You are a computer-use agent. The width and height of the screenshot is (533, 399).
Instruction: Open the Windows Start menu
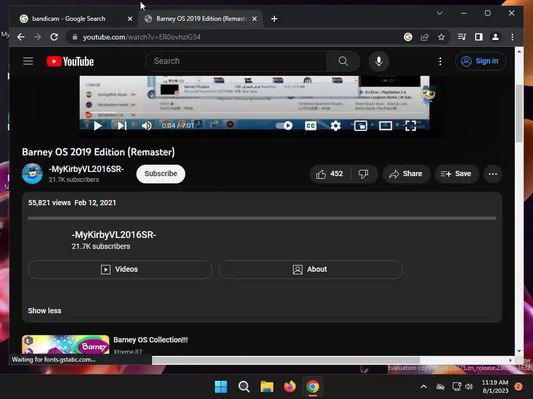click(221, 387)
